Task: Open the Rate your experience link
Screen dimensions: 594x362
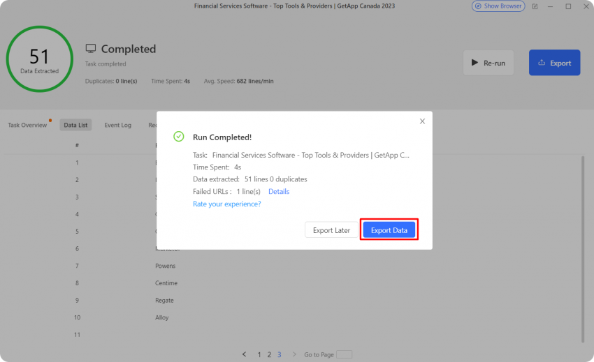Action: 227,204
